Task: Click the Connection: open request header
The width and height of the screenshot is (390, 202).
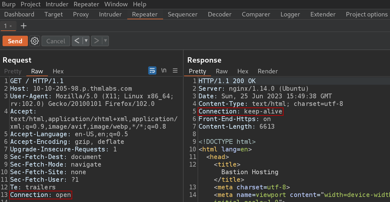Action: [41, 195]
